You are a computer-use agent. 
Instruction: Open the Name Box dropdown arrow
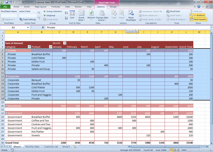(x=28, y=27)
